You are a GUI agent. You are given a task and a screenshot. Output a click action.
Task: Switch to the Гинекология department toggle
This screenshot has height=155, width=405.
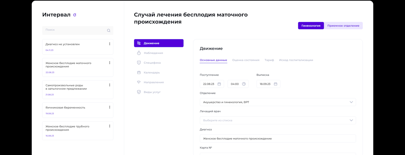pos(311,26)
